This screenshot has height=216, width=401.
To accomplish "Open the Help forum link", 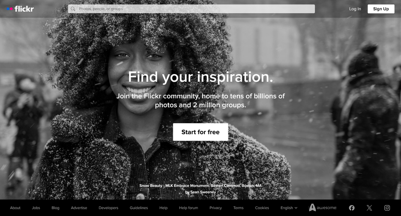I will coord(188,208).
